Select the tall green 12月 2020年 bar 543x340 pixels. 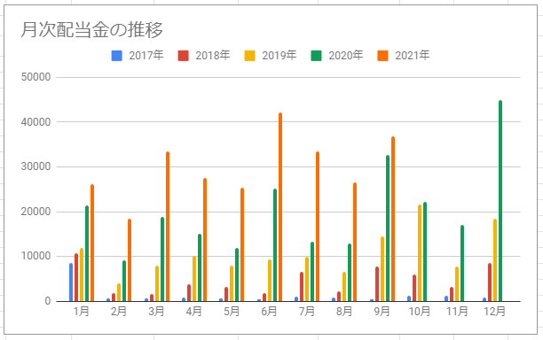click(500, 201)
